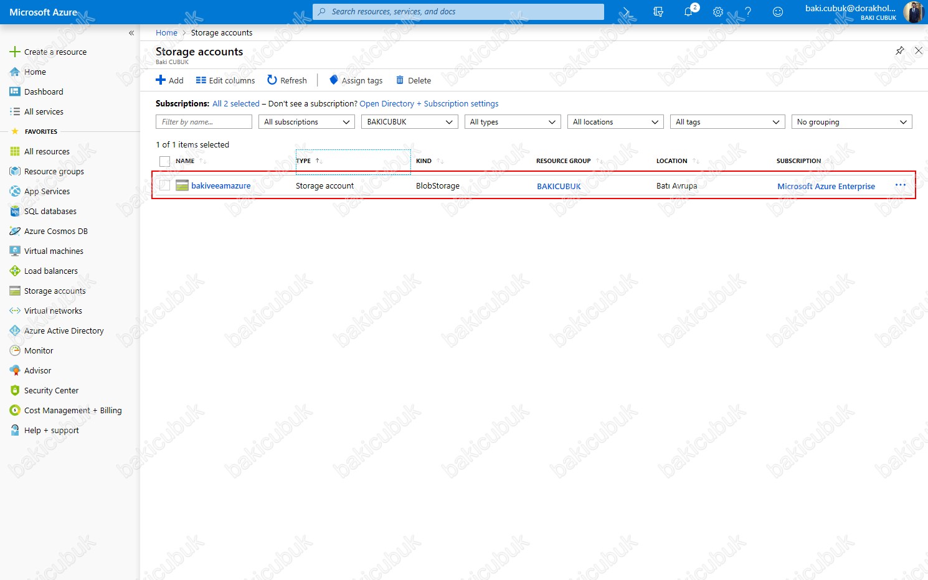Close the Storage accounts blade

click(x=919, y=50)
